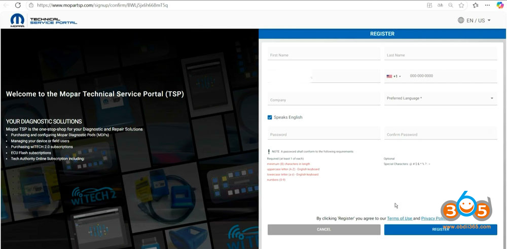Select the Confirm Password field
Viewport: 507px width, 249px height.
[440, 135]
